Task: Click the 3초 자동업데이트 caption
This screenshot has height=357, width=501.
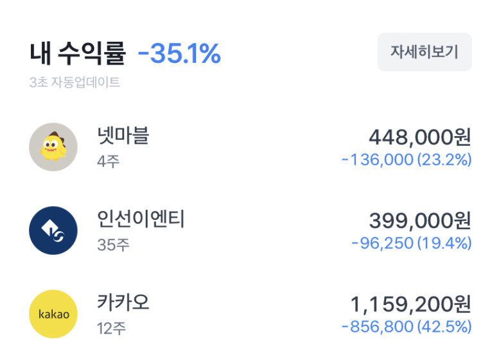Action: pyautogui.click(x=75, y=82)
